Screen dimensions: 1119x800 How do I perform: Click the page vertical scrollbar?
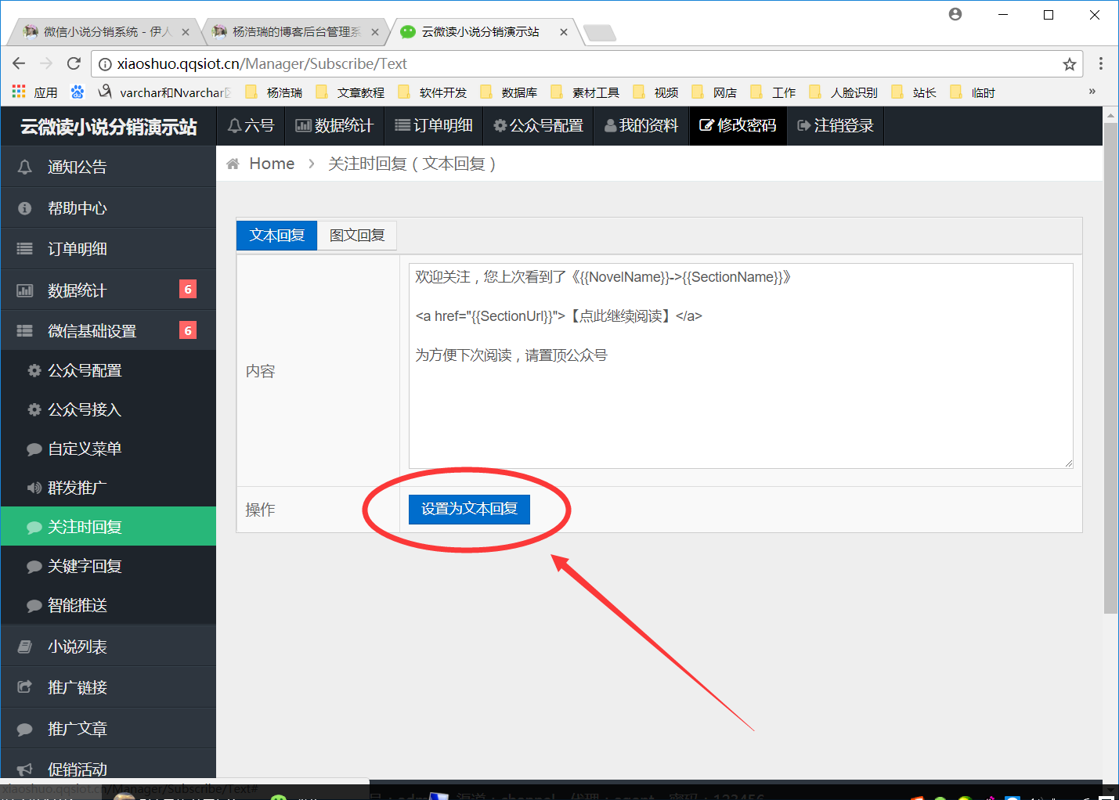pyautogui.click(x=1110, y=368)
